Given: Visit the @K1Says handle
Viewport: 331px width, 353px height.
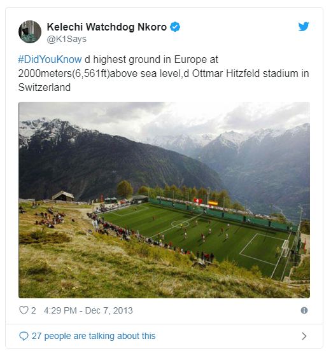Looking at the screenshot, I should point(67,39).
